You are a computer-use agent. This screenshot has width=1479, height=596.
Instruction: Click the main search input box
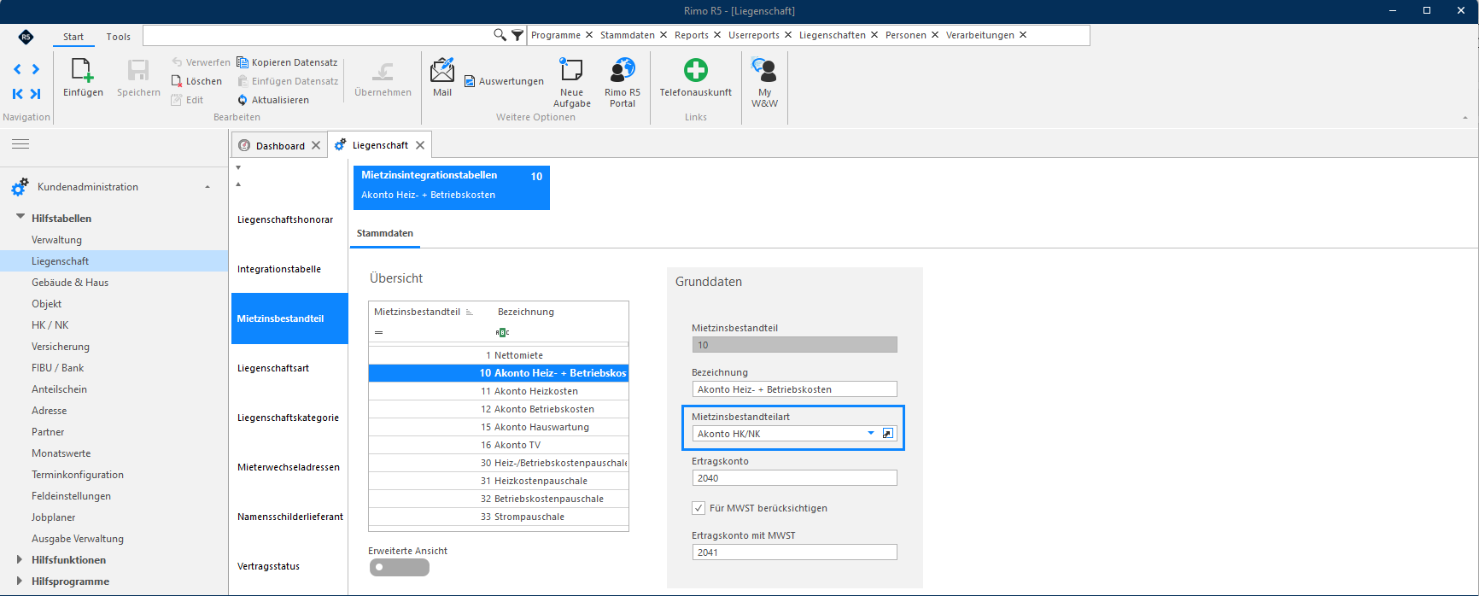(318, 35)
